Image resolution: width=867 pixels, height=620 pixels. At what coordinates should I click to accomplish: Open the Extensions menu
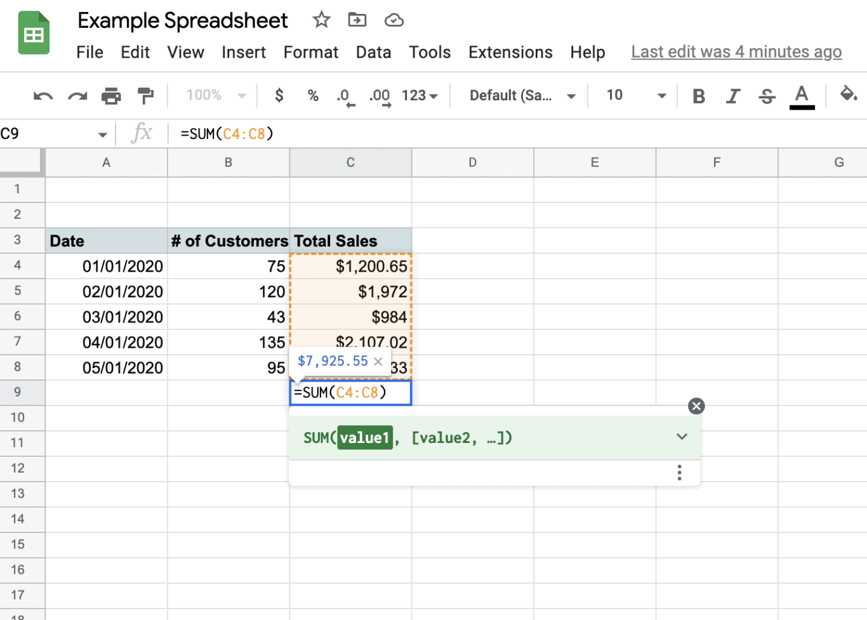pyautogui.click(x=510, y=52)
